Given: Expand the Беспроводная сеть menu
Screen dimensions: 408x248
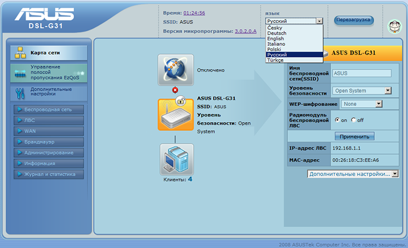Looking at the screenshot, I should coord(49,109).
